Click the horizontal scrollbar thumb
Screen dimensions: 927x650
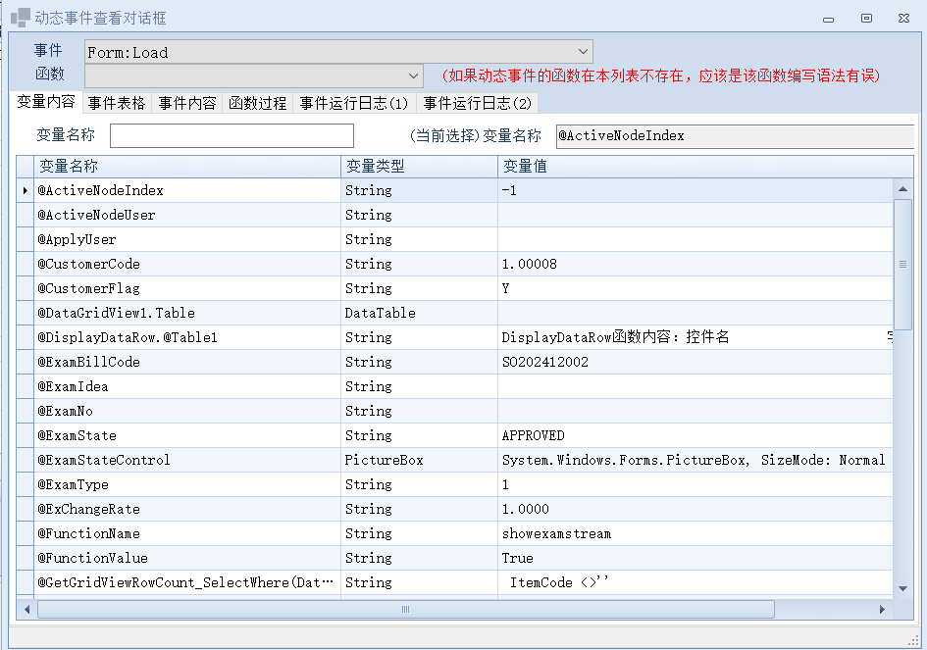[404, 610]
